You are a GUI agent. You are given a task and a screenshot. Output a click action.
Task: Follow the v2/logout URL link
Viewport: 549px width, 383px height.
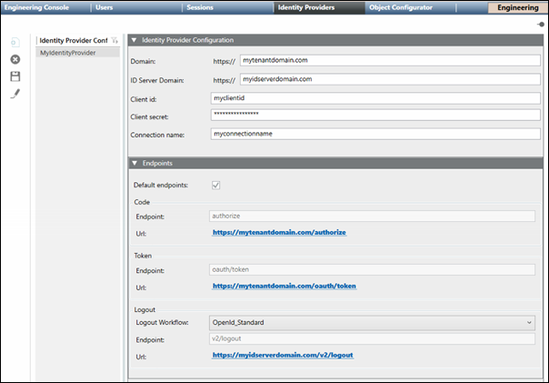tap(282, 356)
